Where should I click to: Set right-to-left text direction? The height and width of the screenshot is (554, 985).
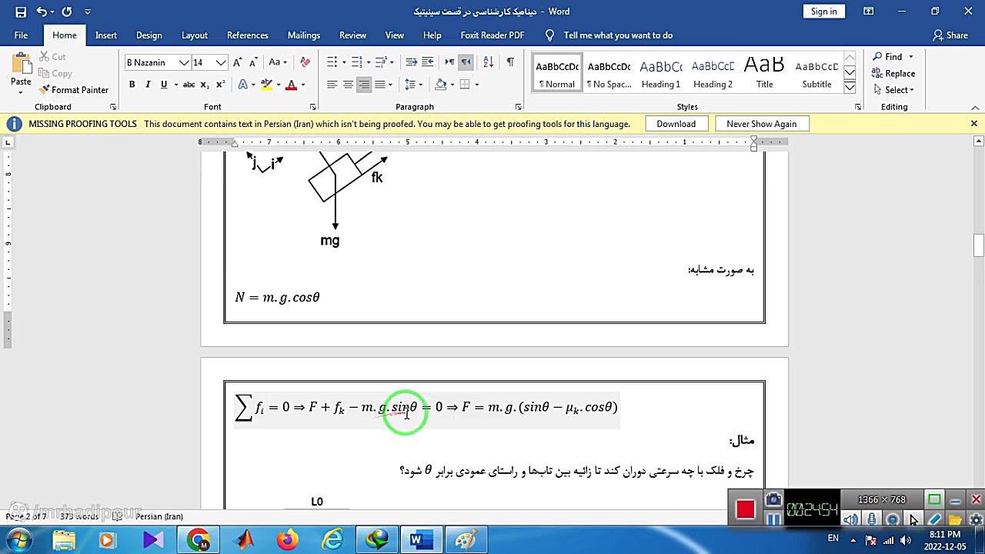[x=466, y=62]
